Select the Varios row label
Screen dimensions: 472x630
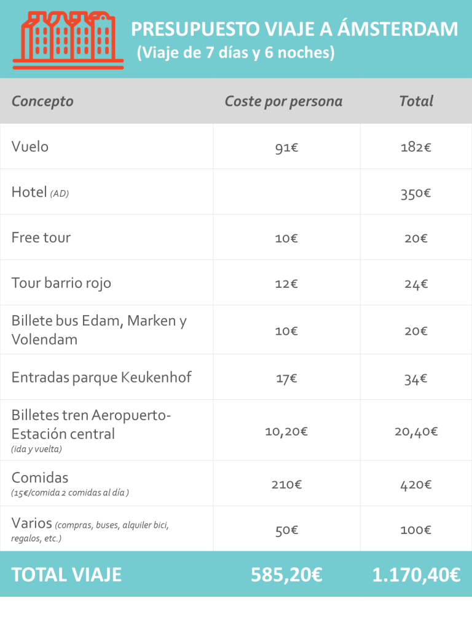pos(32,523)
